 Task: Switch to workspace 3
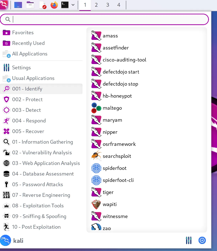point(108,5)
